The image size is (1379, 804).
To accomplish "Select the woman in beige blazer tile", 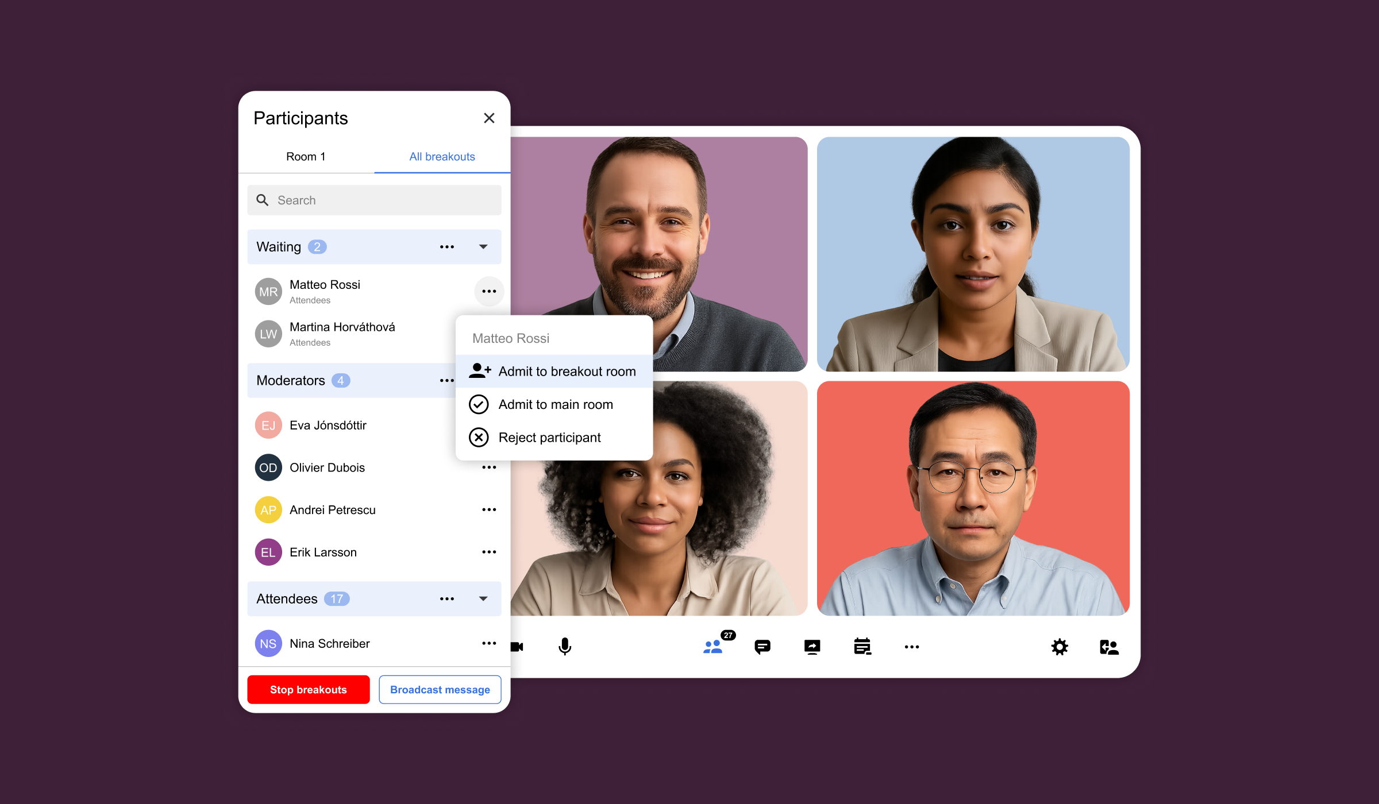I will (973, 254).
